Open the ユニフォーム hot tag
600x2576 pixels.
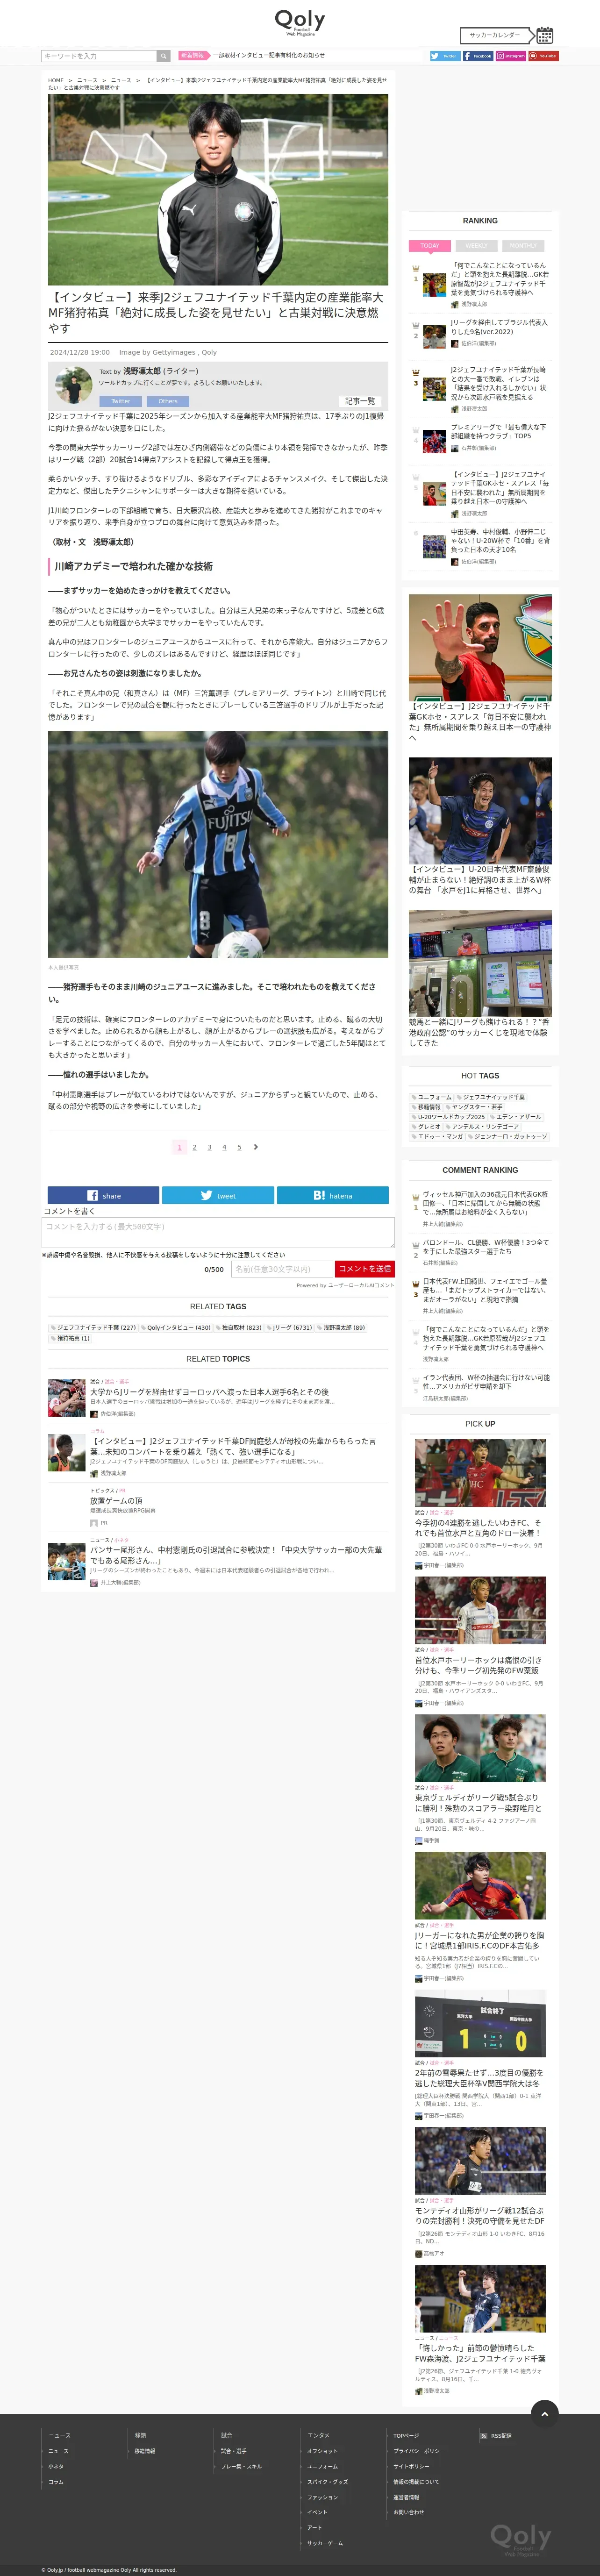pyautogui.click(x=431, y=1097)
